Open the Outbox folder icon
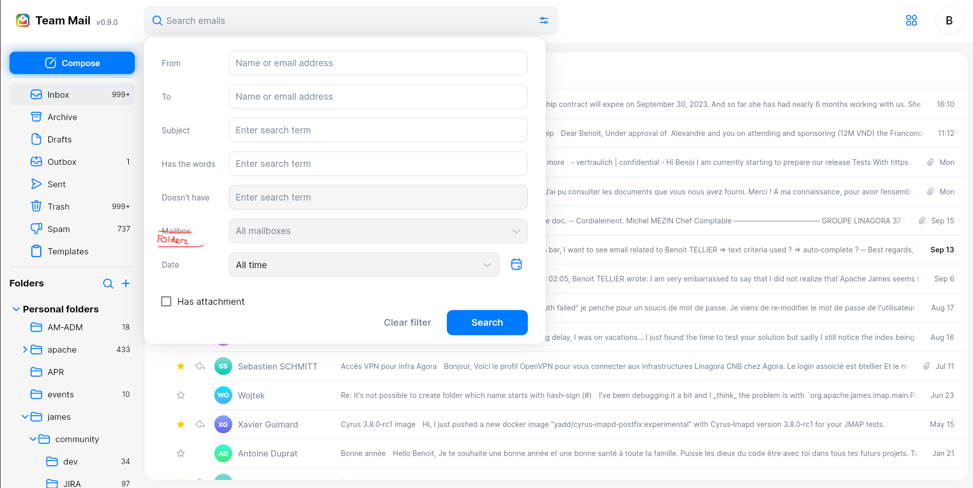The image size is (973, 488). tap(36, 161)
